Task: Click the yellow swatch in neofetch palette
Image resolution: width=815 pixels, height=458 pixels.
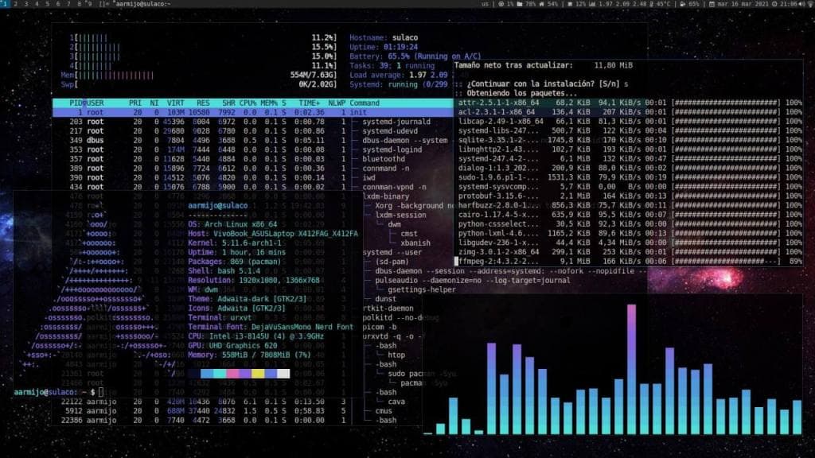Action: (257, 374)
